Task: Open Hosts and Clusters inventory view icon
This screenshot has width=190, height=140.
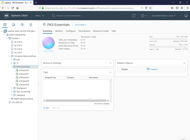Action: [x=5, y=25]
